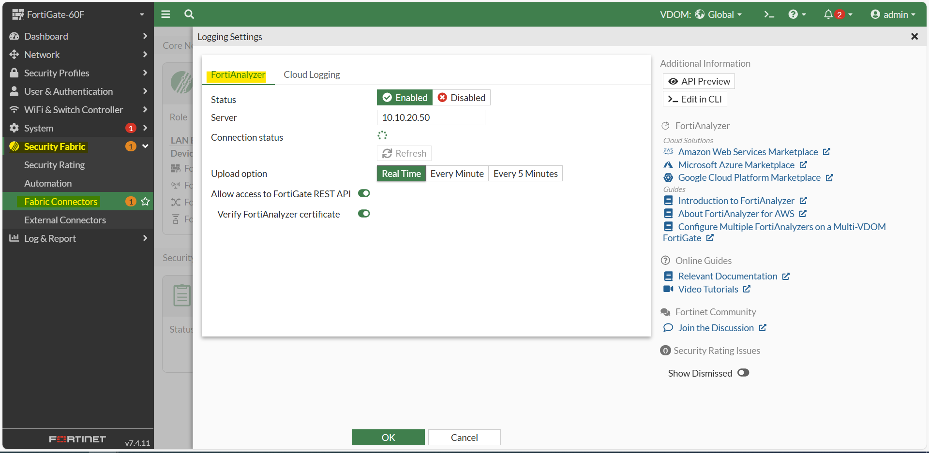Viewport: 929px width, 453px height.
Task: Open API Preview
Action: click(x=699, y=81)
